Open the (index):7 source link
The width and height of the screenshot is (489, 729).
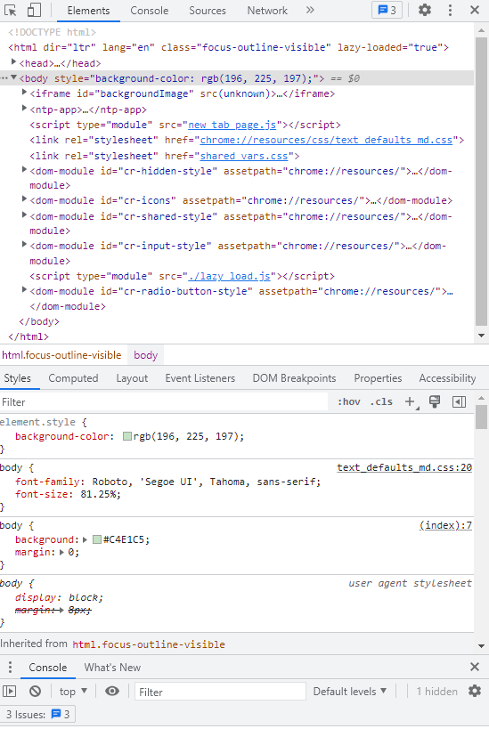tap(445, 525)
